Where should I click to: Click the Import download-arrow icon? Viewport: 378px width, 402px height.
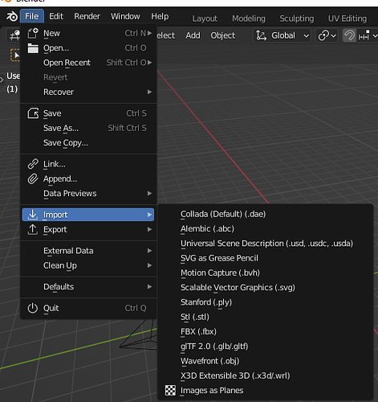click(x=33, y=215)
